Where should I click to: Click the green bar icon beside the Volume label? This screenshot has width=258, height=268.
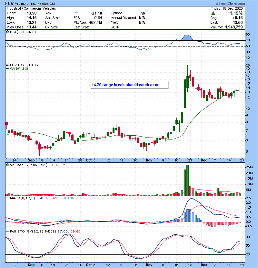[x=7, y=165]
